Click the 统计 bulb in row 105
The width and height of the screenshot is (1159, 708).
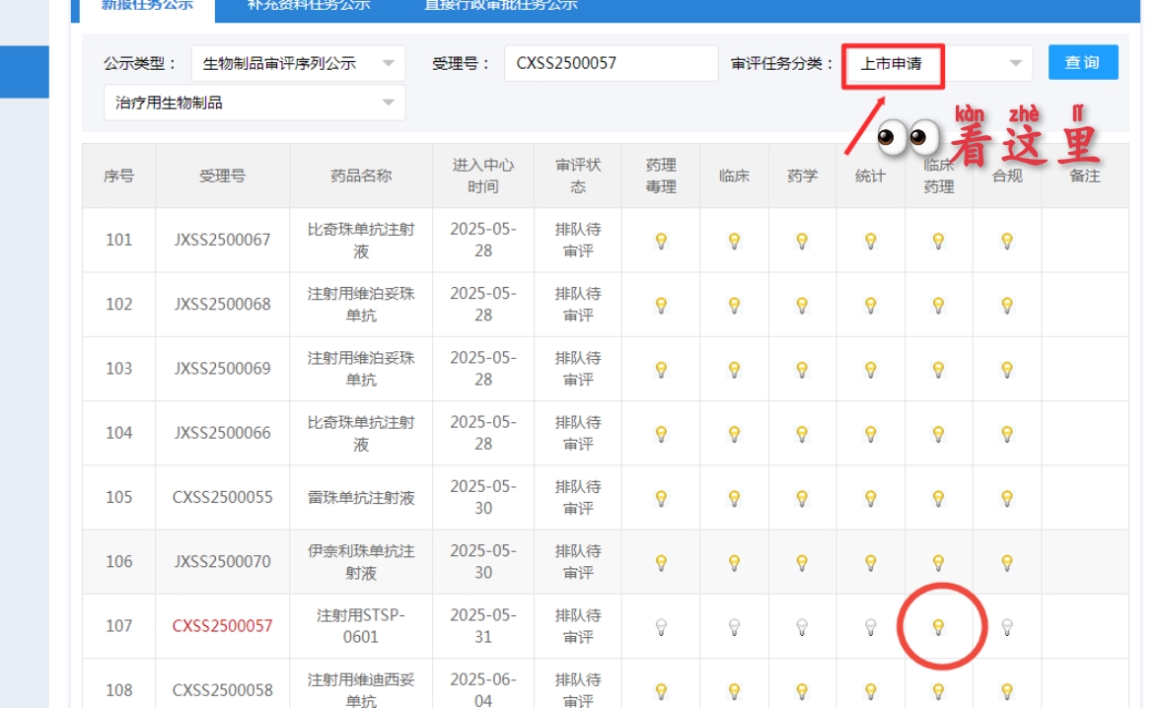[871, 497]
